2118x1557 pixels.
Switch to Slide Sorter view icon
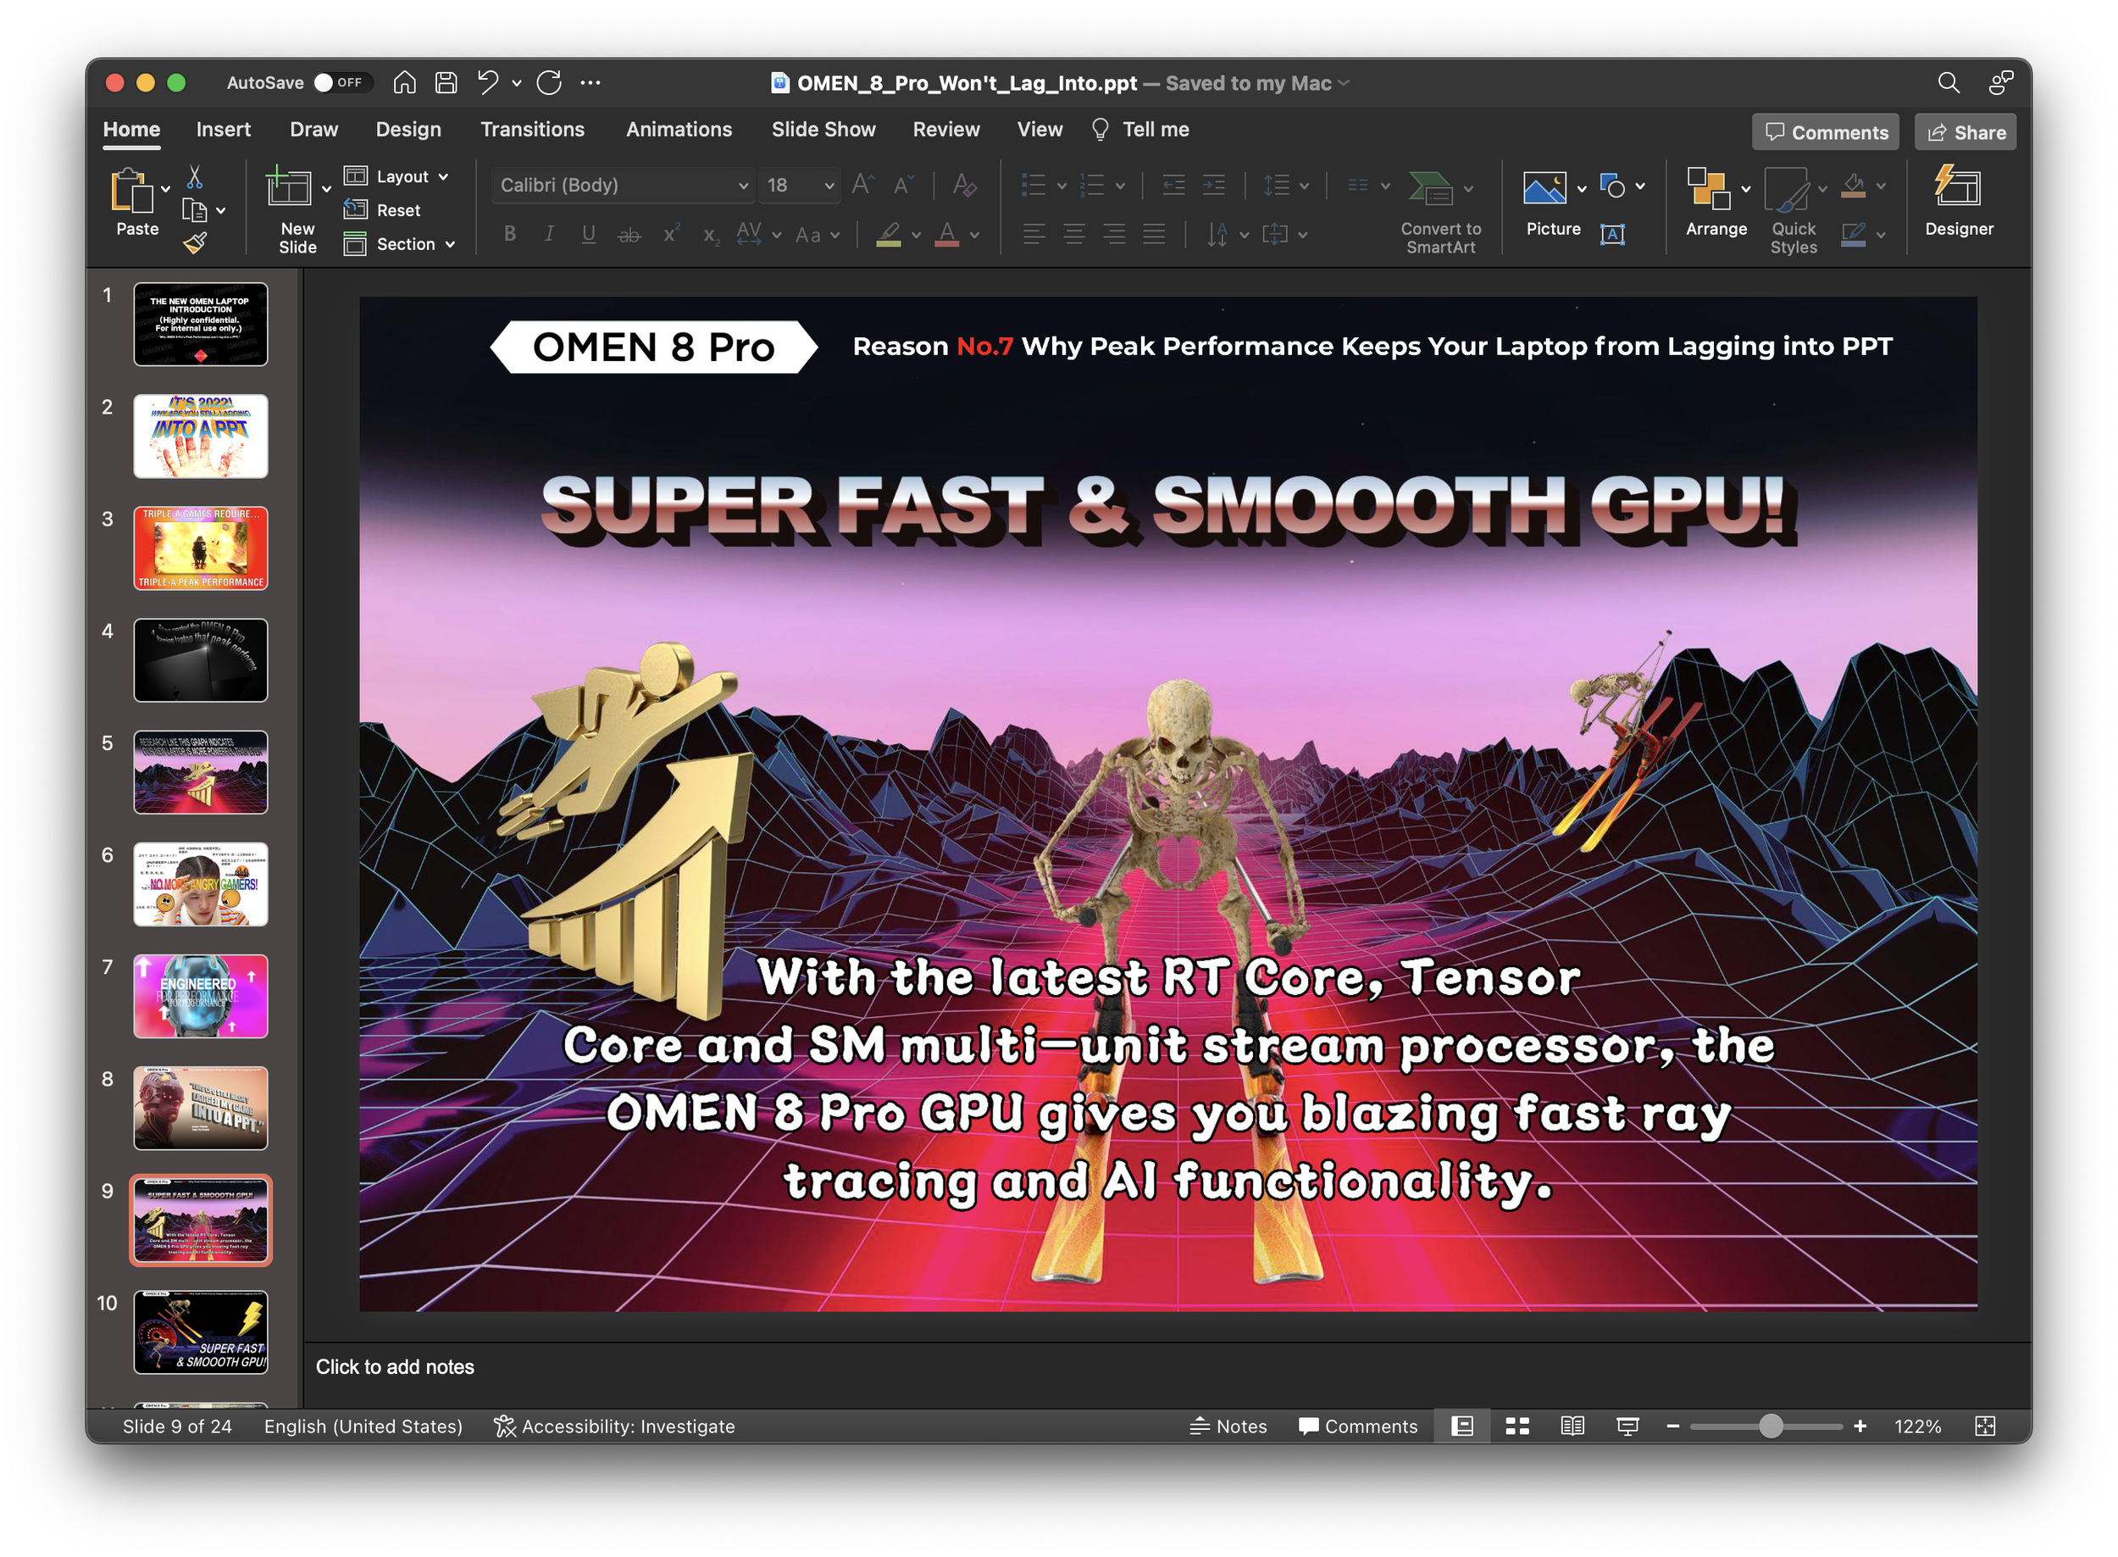click(1516, 1426)
